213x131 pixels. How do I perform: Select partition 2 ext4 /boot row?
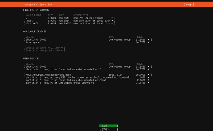pos(88,80)
